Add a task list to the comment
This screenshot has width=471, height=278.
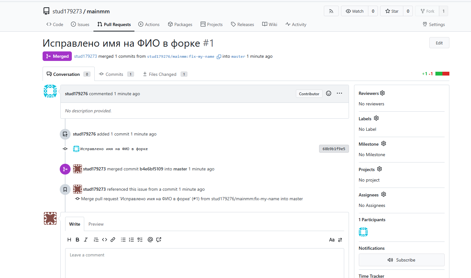coord(140,240)
